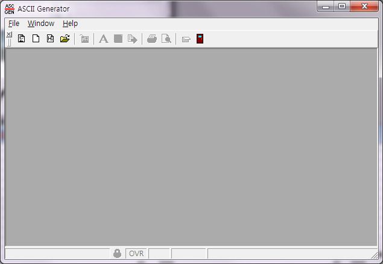Click the grayed-out picture import icon

[x=84, y=39]
